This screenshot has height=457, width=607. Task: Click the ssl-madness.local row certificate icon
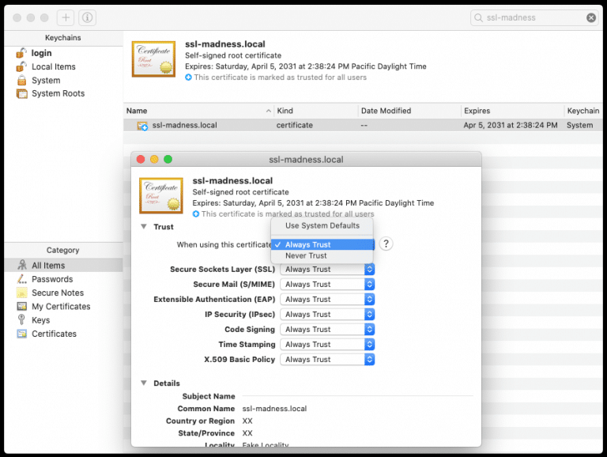142,126
